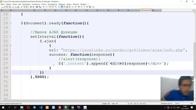
Task: Open Google Chrome from the taskbar
Action: click(73, 108)
